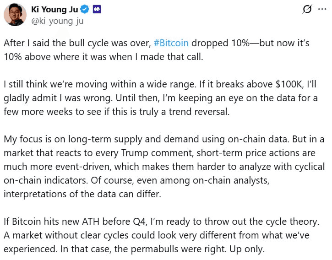This screenshot has height=260, width=332.
Task: Open the @ki_young_ju handle link
Action: tap(57, 21)
